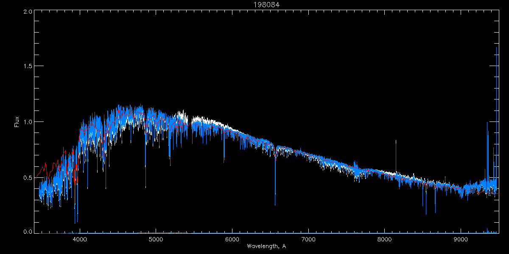Click the 7000 x-axis tick label
Image resolution: width=509 pixels, height=254 pixels.
pos(308,239)
